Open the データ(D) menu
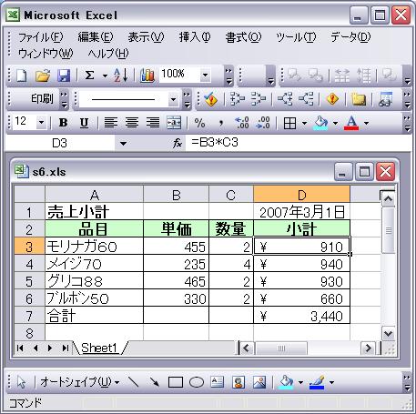 click(350, 37)
